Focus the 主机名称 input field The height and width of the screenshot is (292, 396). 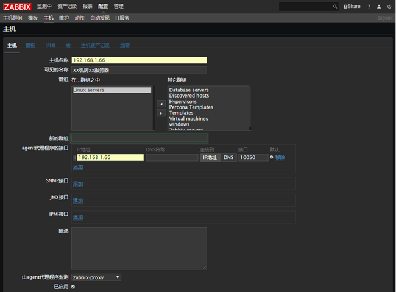[139, 60]
